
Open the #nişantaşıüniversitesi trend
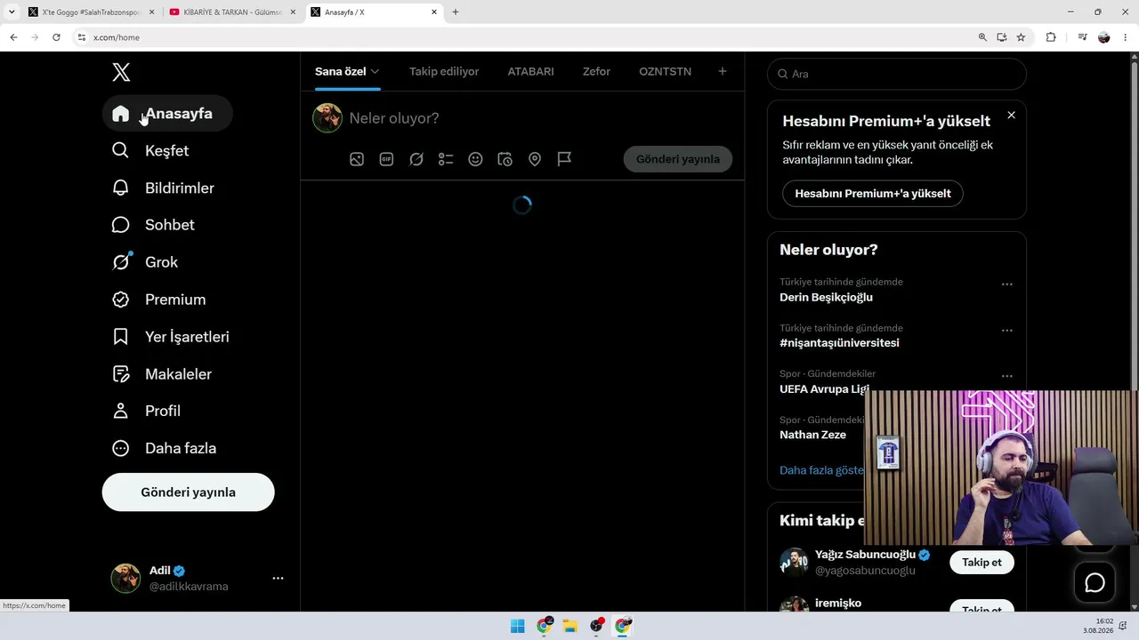(839, 343)
